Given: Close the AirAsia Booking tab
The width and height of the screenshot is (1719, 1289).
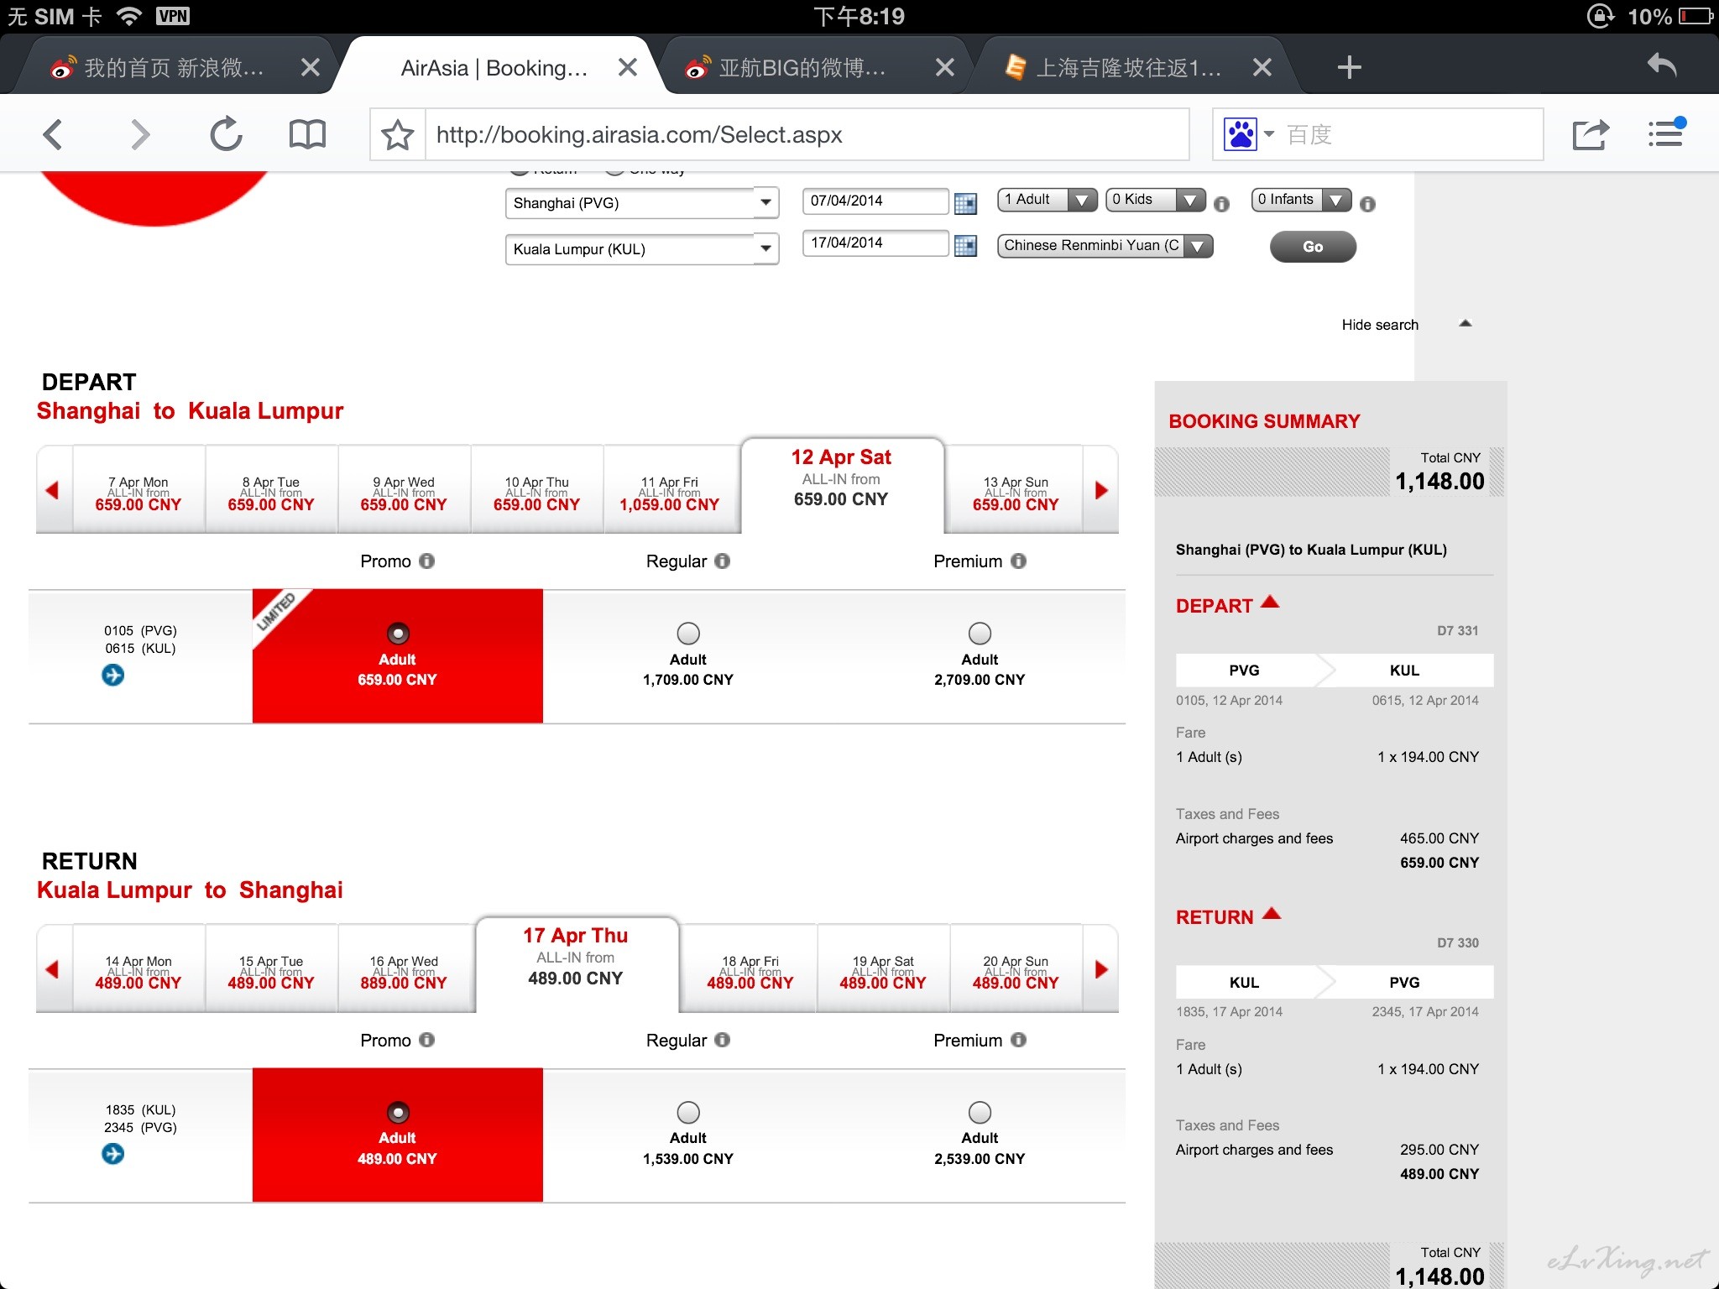Looking at the screenshot, I should [627, 67].
